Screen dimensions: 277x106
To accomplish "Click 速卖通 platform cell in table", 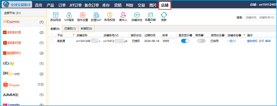I will pos(61,41).
